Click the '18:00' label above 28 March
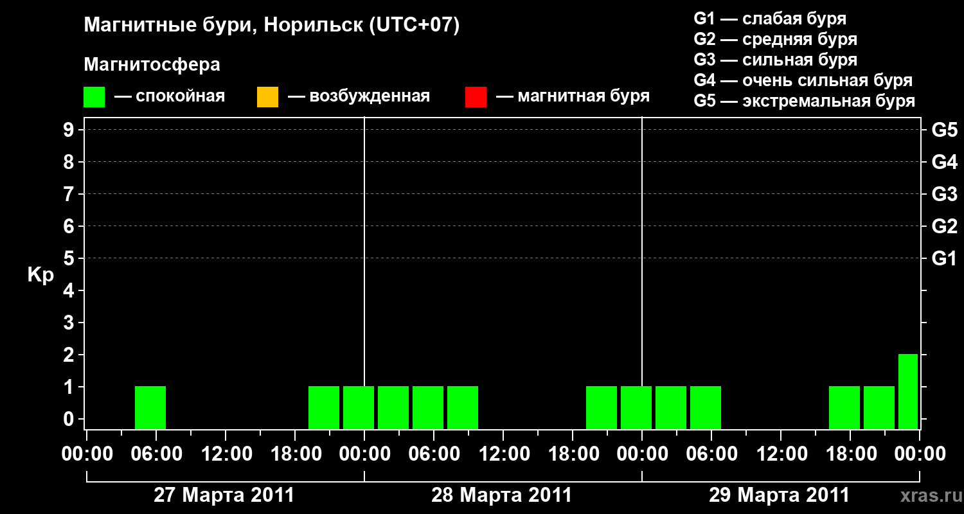The width and height of the screenshot is (964, 514). (x=573, y=454)
